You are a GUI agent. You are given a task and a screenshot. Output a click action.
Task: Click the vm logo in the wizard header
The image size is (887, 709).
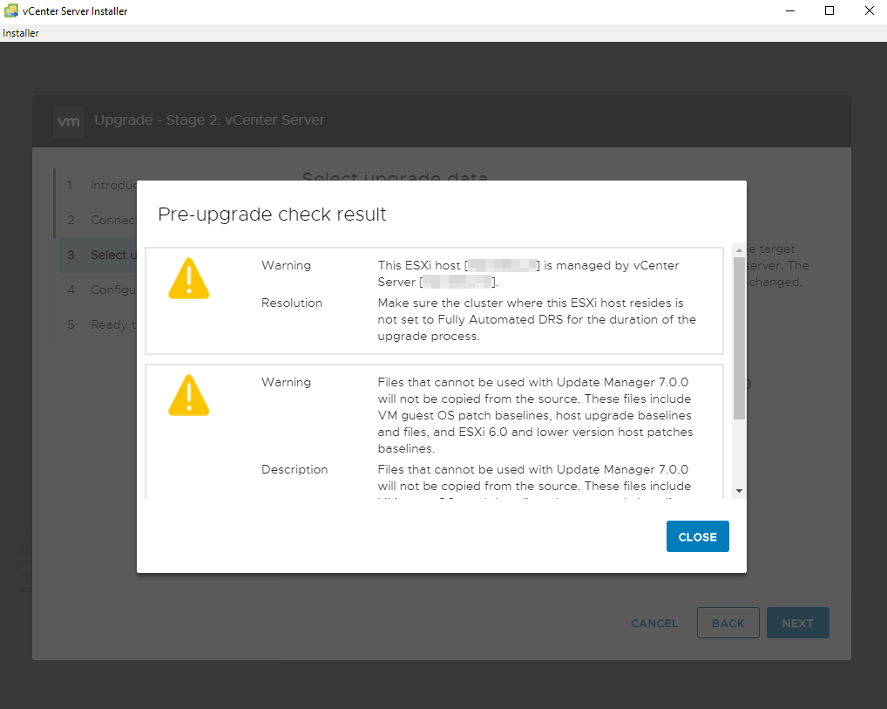(69, 121)
